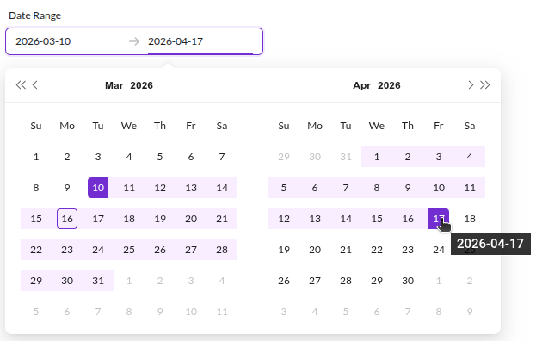Image resolution: width=536 pixels, height=341 pixels.
Task: Select greyed May 1 in April panel
Action: point(439,281)
